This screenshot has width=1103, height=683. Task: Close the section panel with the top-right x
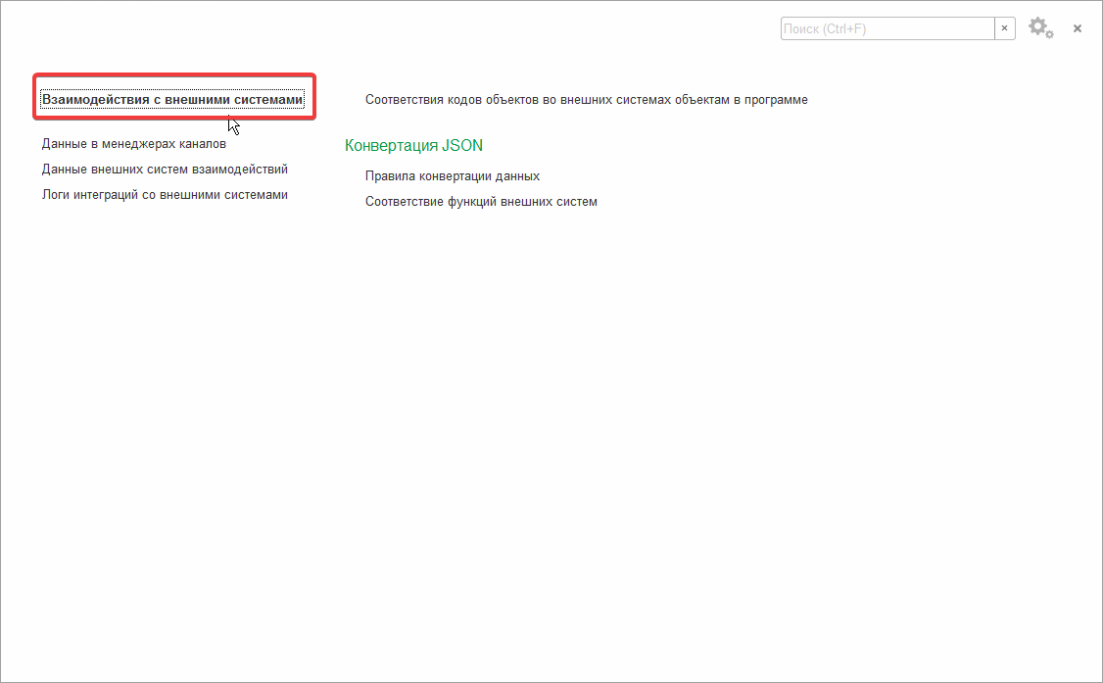(x=1077, y=28)
